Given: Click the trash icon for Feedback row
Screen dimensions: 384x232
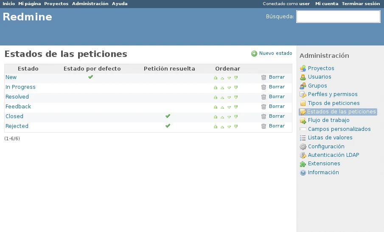Looking at the screenshot, I should 263,107.
